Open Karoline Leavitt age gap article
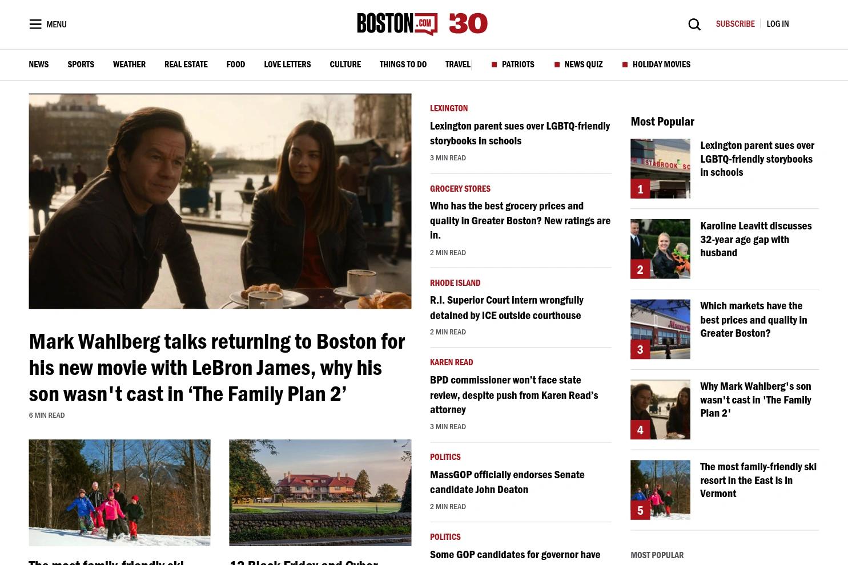 (x=755, y=239)
